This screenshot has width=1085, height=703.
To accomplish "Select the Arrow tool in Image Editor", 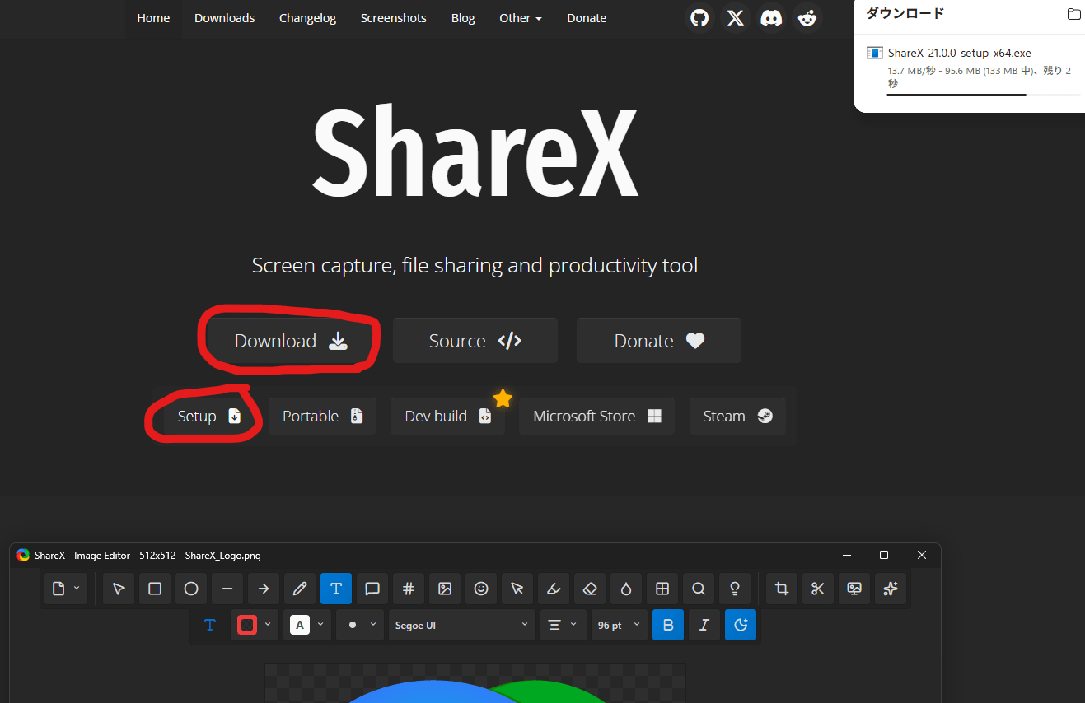I will 264,589.
